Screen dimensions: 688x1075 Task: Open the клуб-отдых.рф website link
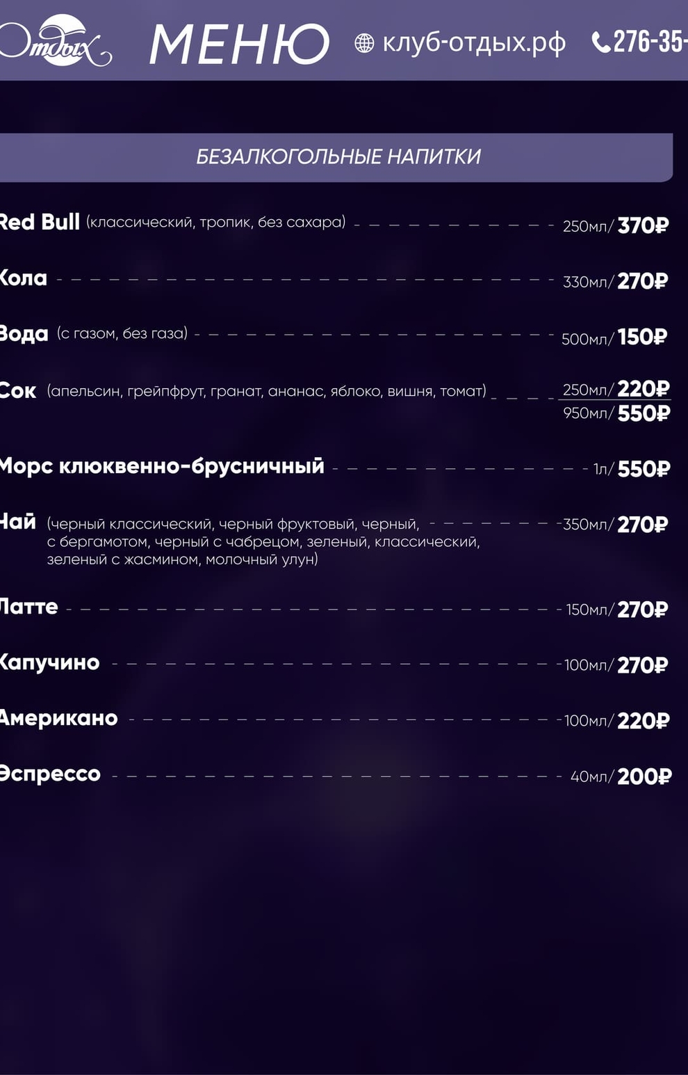coord(474,43)
